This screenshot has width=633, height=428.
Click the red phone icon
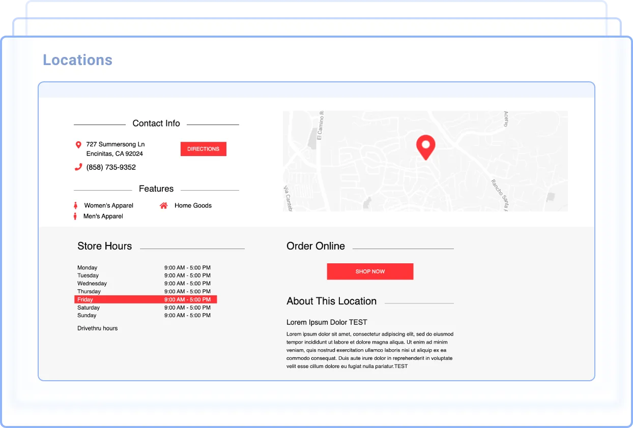78,167
